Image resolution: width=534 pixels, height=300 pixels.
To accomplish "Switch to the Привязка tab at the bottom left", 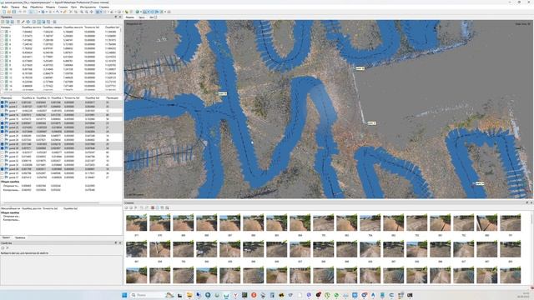I will (x=20, y=237).
